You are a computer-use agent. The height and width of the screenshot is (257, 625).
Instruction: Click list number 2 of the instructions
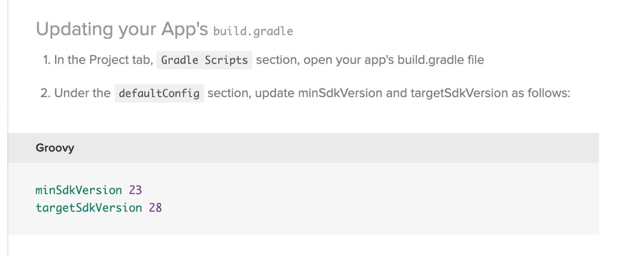pyautogui.click(x=45, y=93)
